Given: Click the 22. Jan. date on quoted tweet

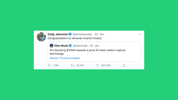Looking at the screenshot, I should [95, 46].
